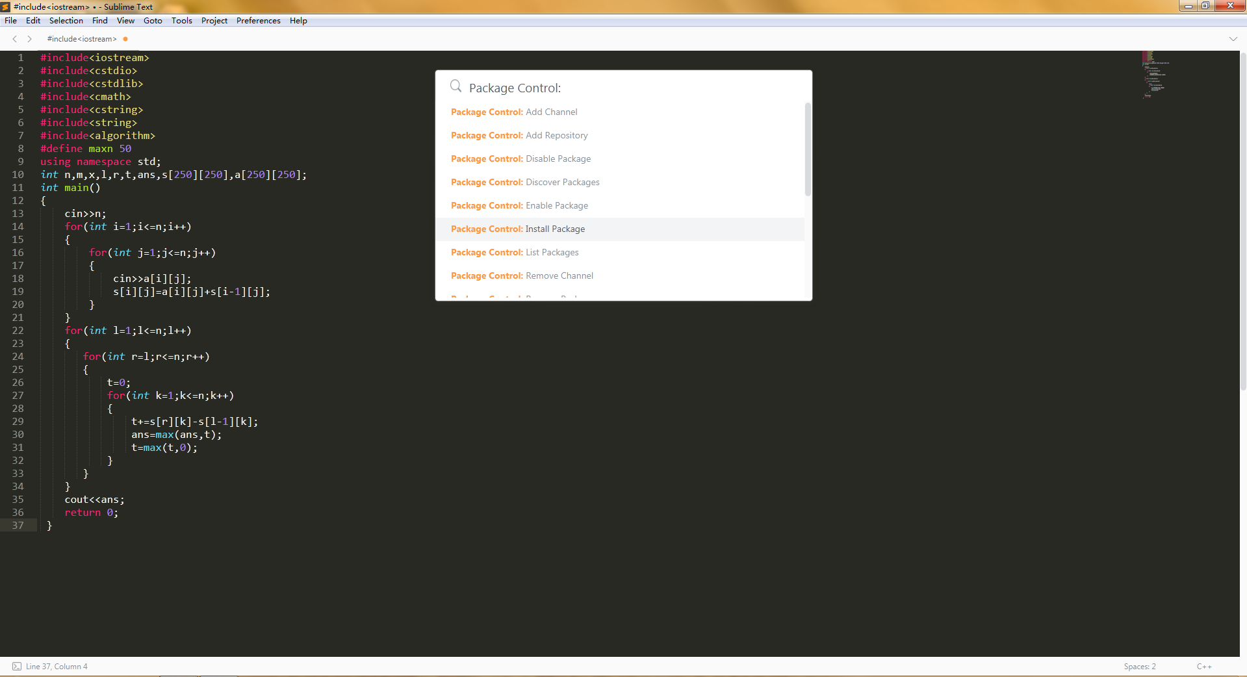
Task: Choose Package Control: List Packages
Action: pos(620,253)
